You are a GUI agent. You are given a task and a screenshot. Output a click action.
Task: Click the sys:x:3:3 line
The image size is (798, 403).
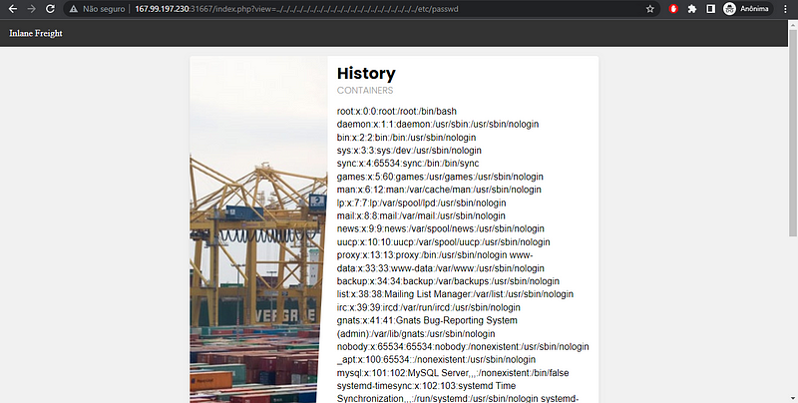tap(409, 151)
